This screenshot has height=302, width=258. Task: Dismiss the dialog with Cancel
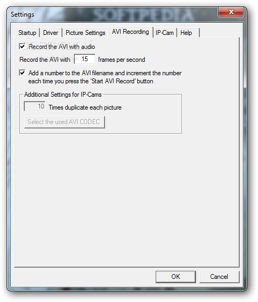pyautogui.click(x=219, y=277)
